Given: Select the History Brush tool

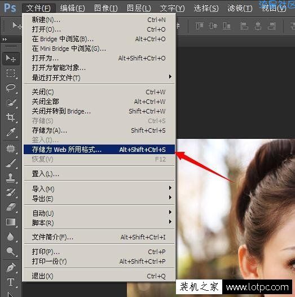Looking at the screenshot, I should point(11,192).
